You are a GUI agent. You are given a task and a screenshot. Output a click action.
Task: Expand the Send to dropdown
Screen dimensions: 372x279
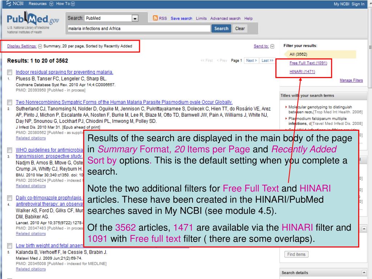coord(264,46)
